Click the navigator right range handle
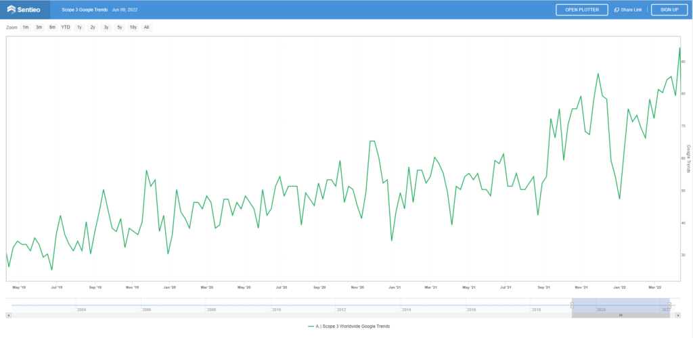Viewport: 693px width, 338px height. pos(669,305)
